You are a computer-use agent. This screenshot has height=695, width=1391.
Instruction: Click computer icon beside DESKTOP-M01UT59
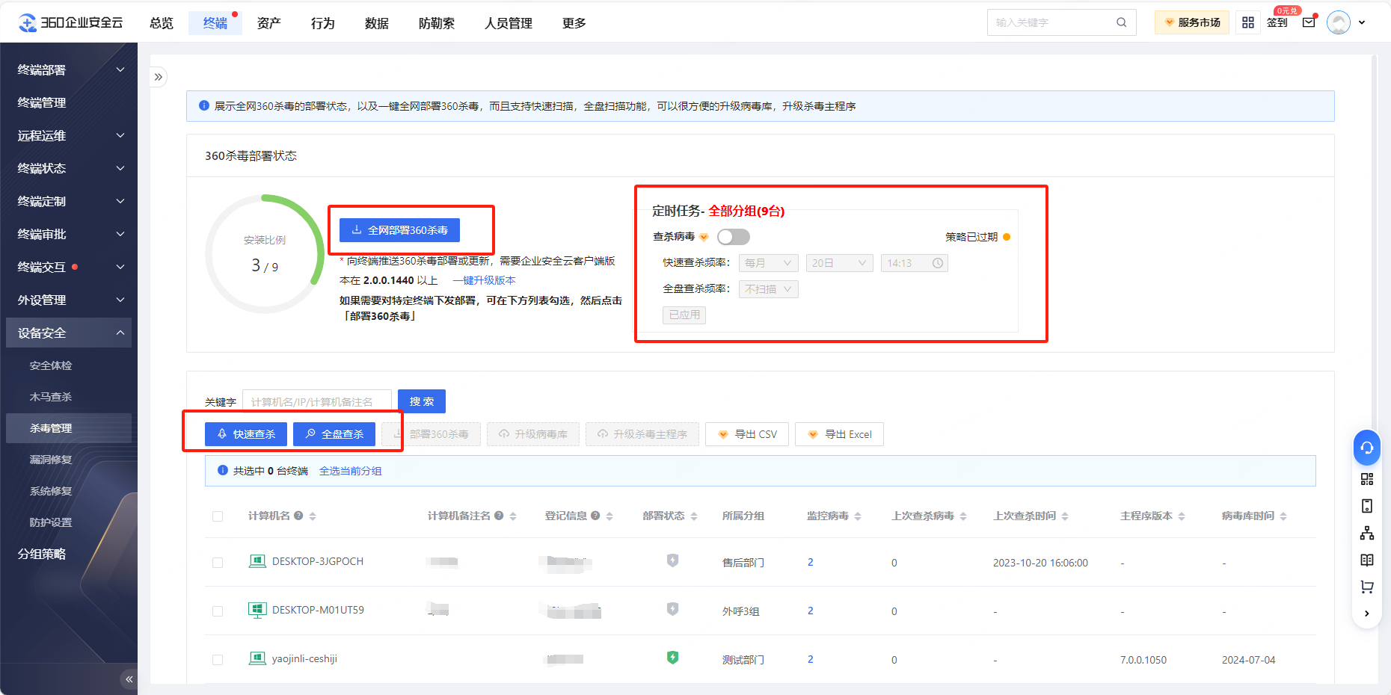257,610
